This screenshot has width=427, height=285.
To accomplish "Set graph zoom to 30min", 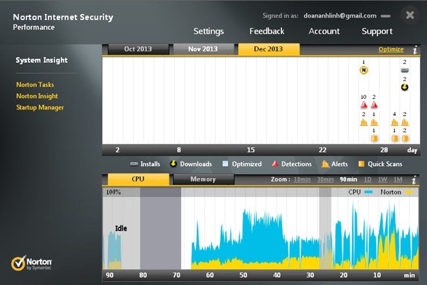I will 325,179.
